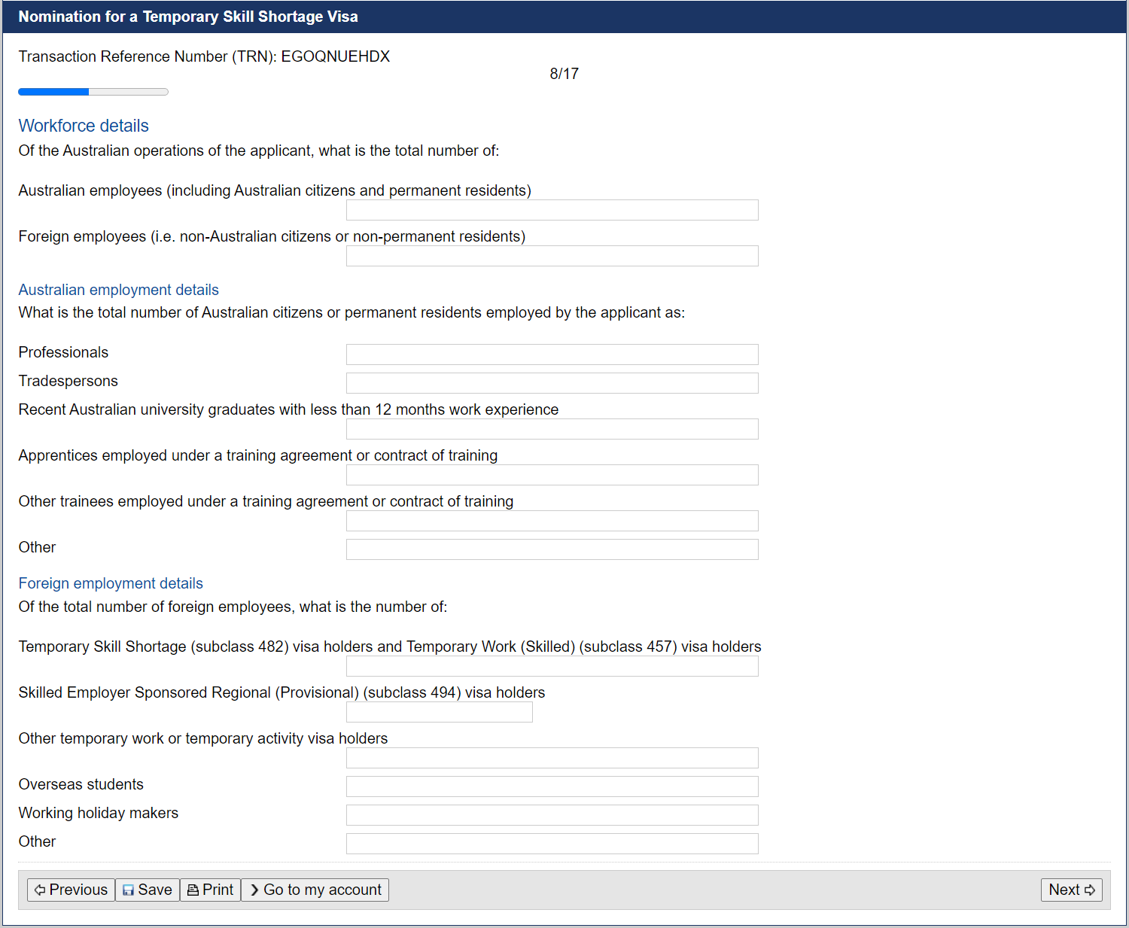Focus the Overseas students input field
Viewport: 1129px width, 928px height.
click(552, 787)
